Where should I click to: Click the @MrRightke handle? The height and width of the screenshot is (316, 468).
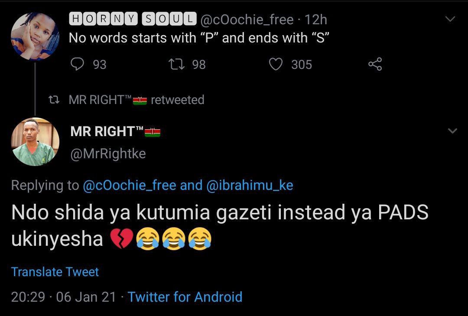click(108, 154)
